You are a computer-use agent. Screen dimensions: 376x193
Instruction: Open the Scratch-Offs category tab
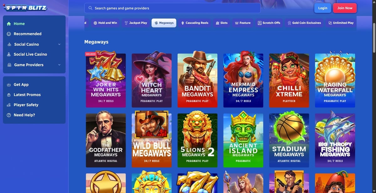[269, 23]
